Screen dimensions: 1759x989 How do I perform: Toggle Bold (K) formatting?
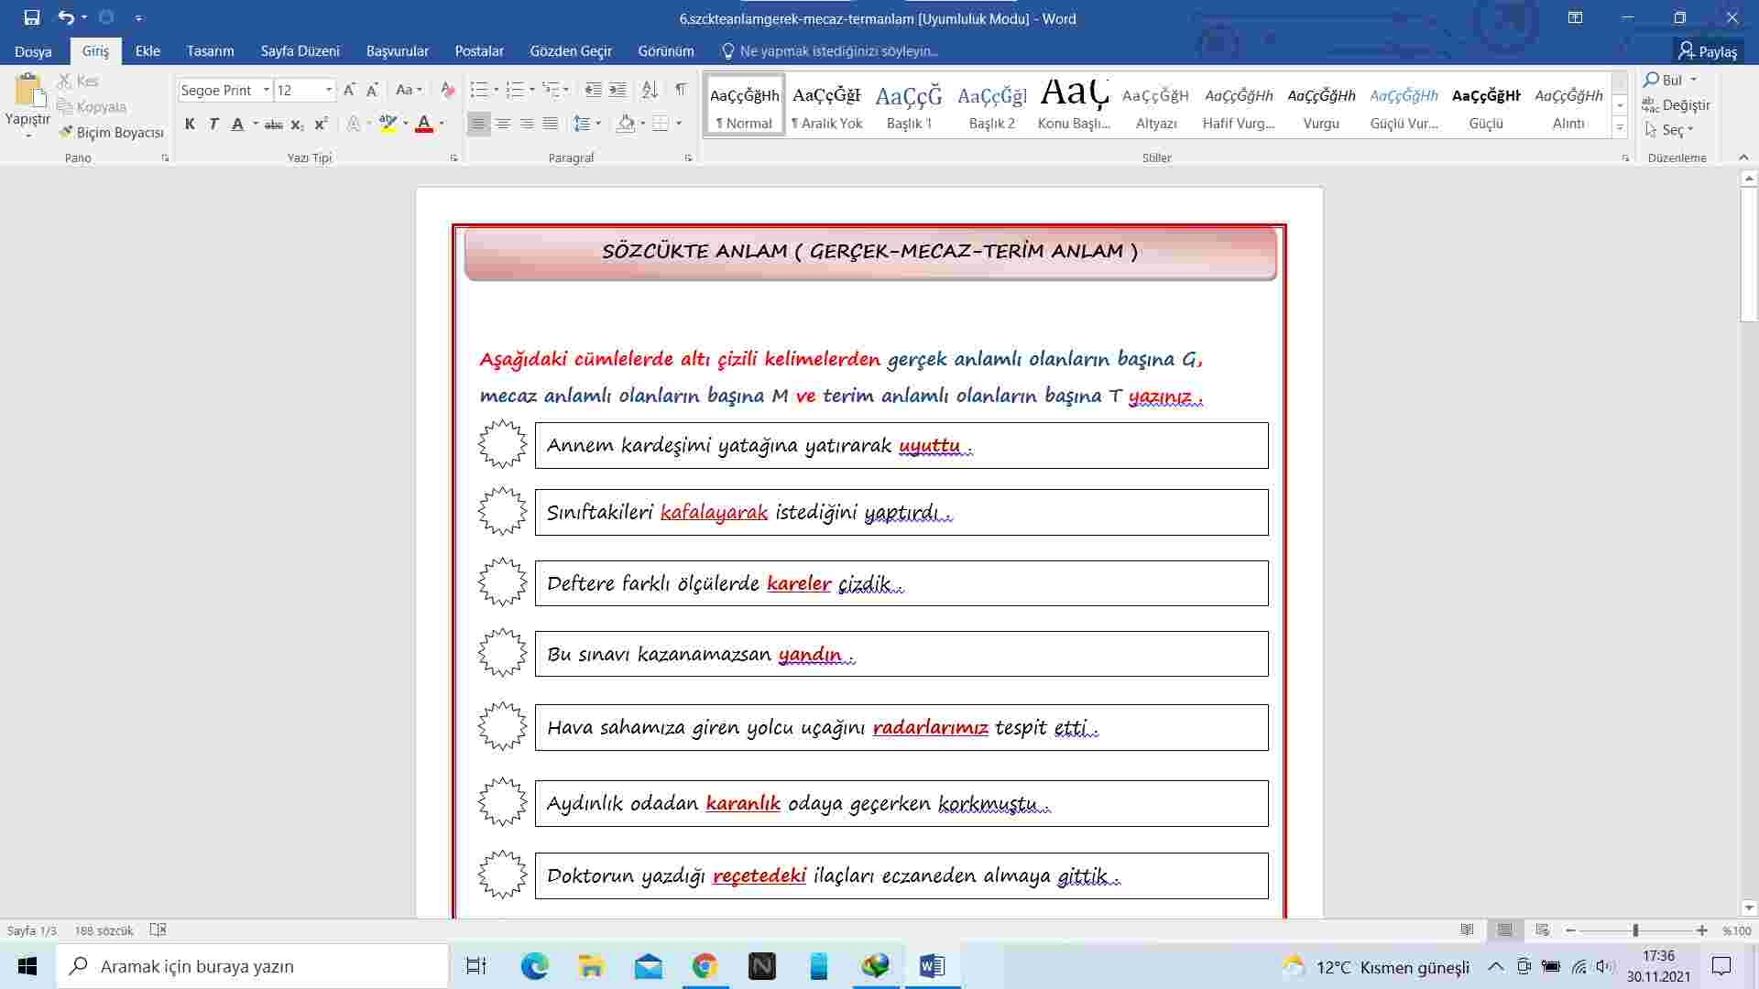click(x=190, y=124)
